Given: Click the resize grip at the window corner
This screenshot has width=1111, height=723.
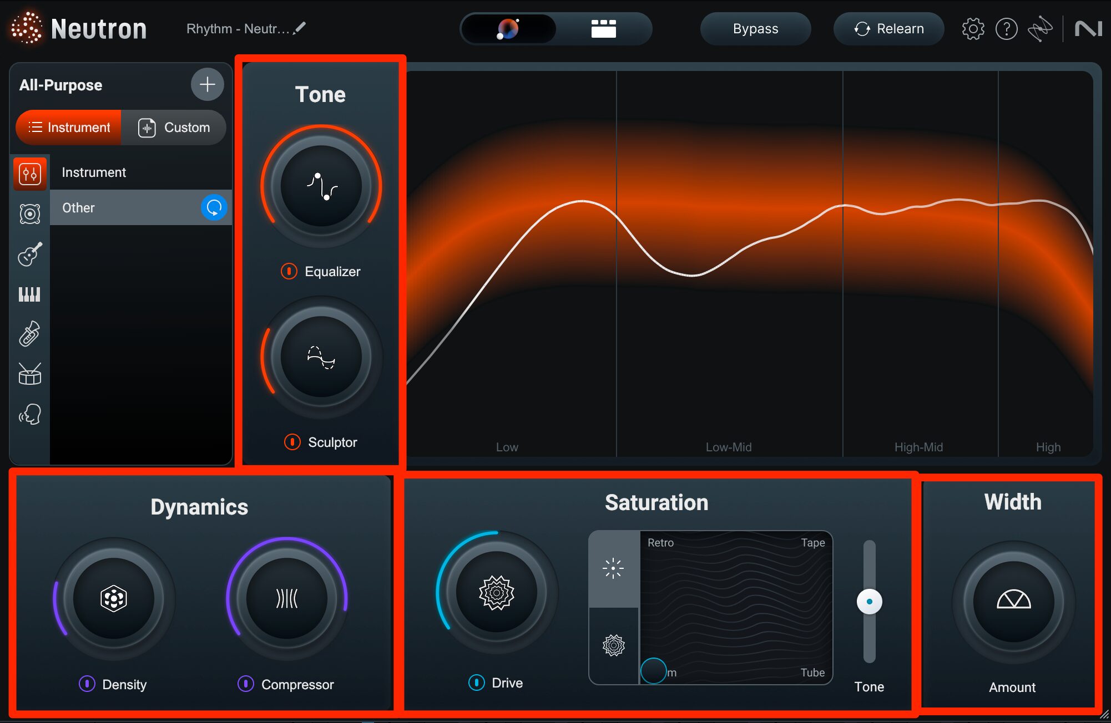Looking at the screenshot, I should point(1104,716).
